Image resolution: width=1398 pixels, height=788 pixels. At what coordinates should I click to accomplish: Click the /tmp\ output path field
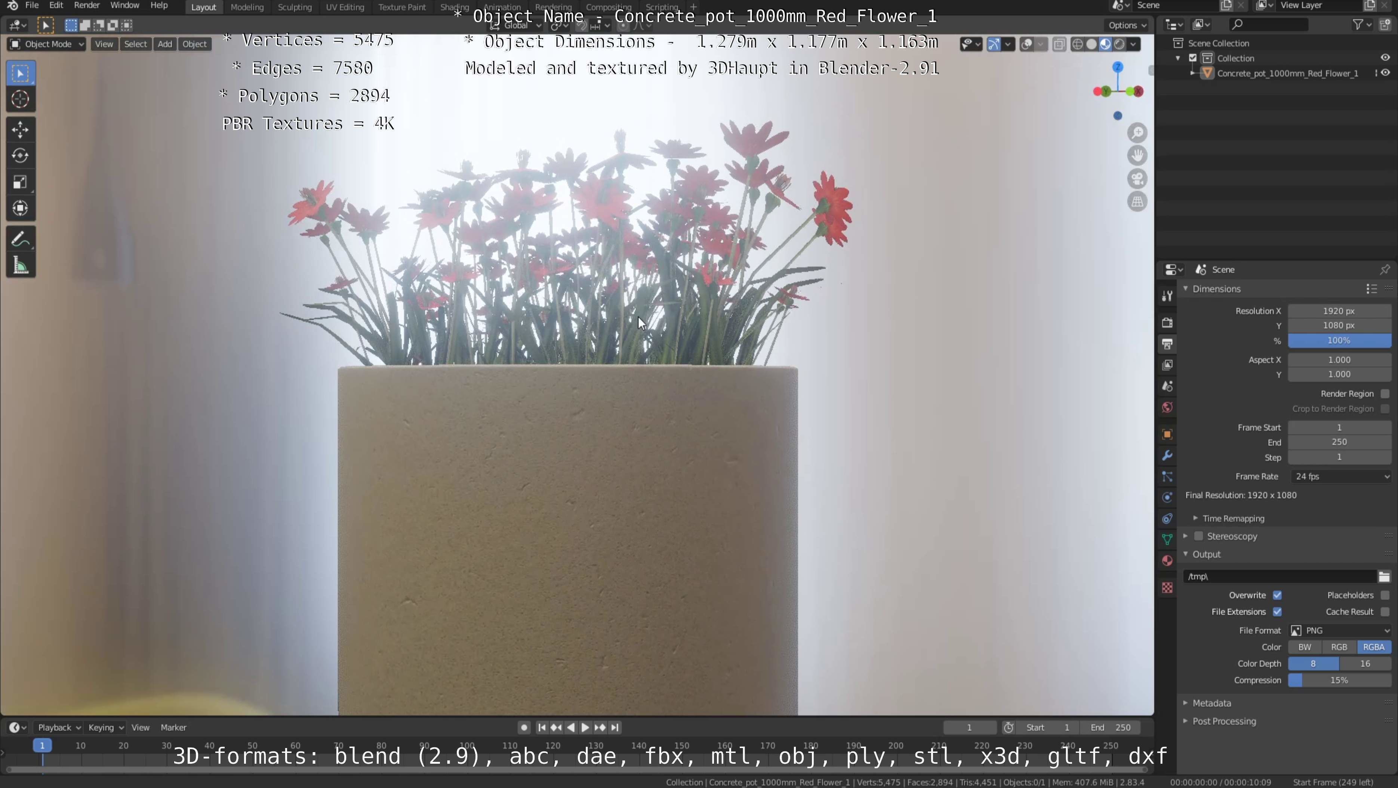point(1280,577)
